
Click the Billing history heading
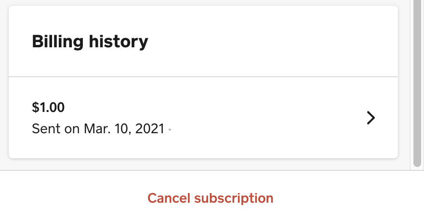click(90, 42)
